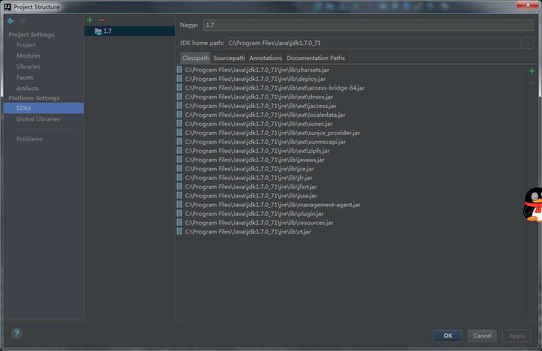The width and height of the screenshot is (542, 351).
Task: Click the jar icon beside charsets.jar
Action: coord(180,70)
